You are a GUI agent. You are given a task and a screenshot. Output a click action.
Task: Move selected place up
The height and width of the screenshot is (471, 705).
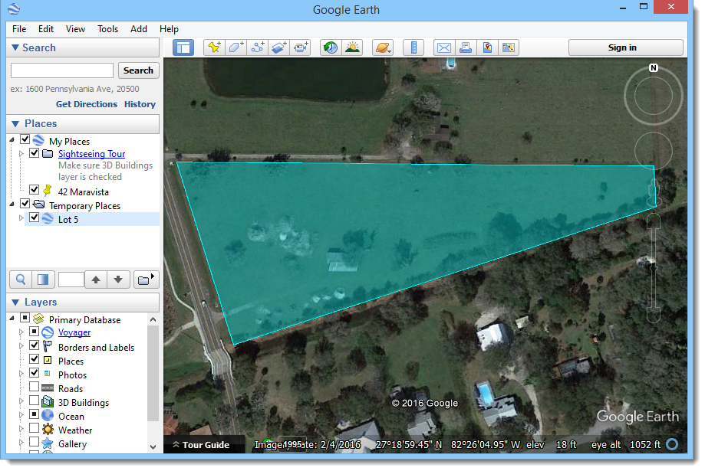coord(96,280)
